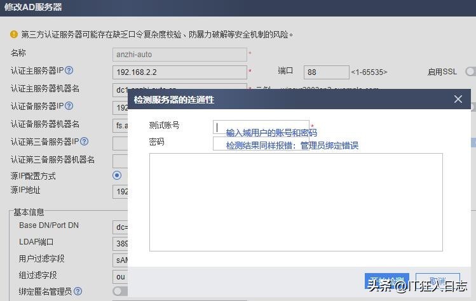476x301 pixels.
Task: Click the 认证主服务器IP field 192.168.2.2
Action: [180, 72]
